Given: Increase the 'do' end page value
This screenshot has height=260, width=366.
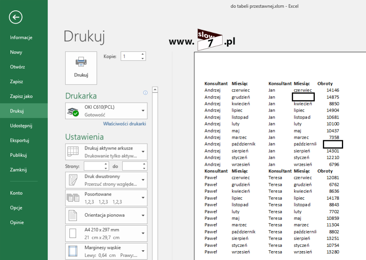Looking at the screenshot, I should 144,165.
